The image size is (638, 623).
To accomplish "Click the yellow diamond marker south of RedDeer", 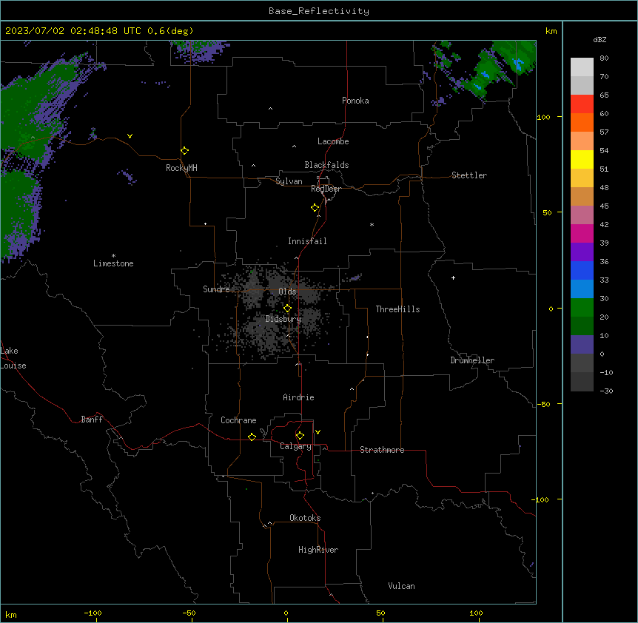I will 315,208.
